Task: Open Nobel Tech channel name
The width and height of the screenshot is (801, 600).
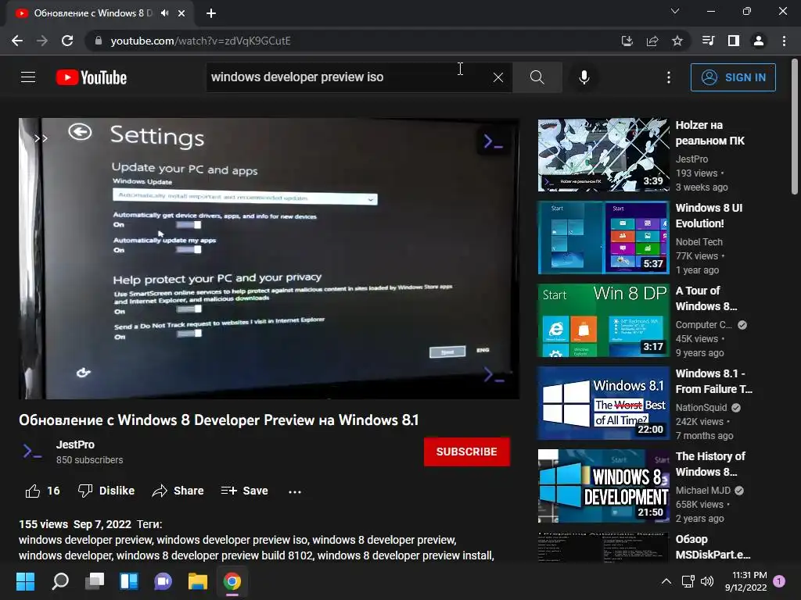Action: pos(699,242)
